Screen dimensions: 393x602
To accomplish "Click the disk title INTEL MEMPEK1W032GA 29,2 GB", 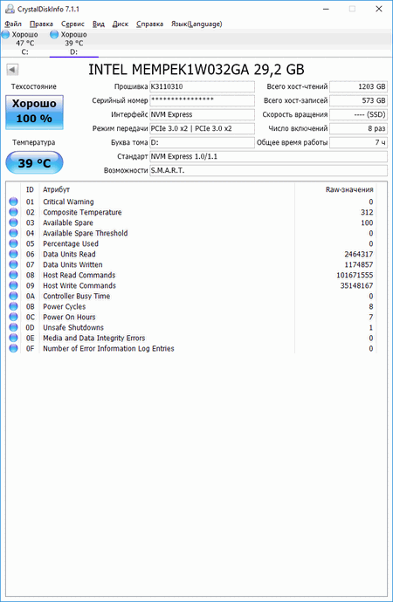I will click(x=196, y=70).
